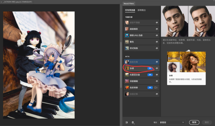Click the 移除 JPEG 伪影 filter thumbnail icon
Screen dimensions: 215x126
[127, 35]
